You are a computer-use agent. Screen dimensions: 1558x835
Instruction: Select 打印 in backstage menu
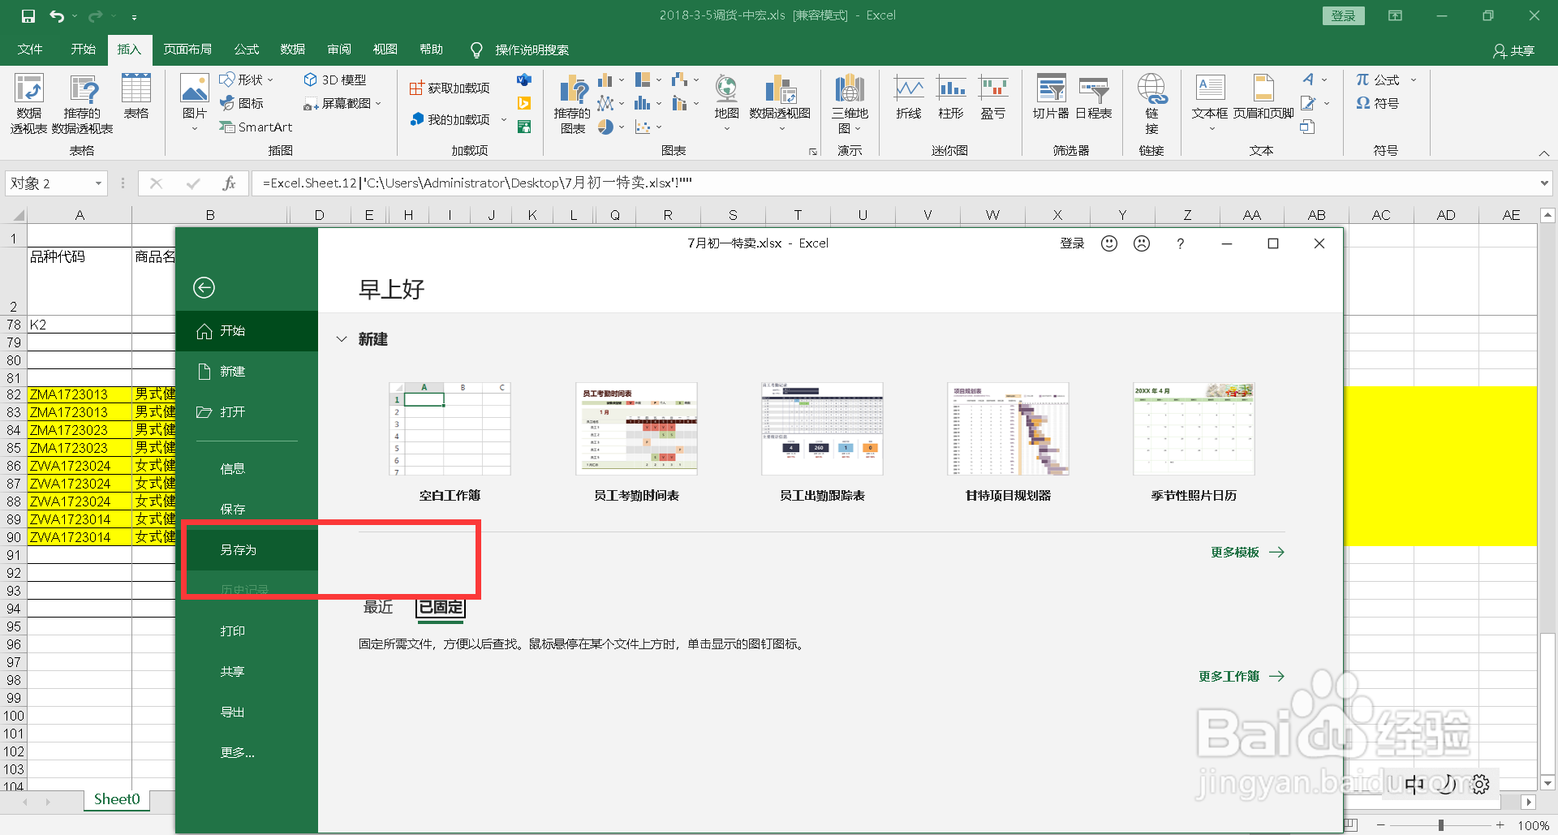coord(247,631)
